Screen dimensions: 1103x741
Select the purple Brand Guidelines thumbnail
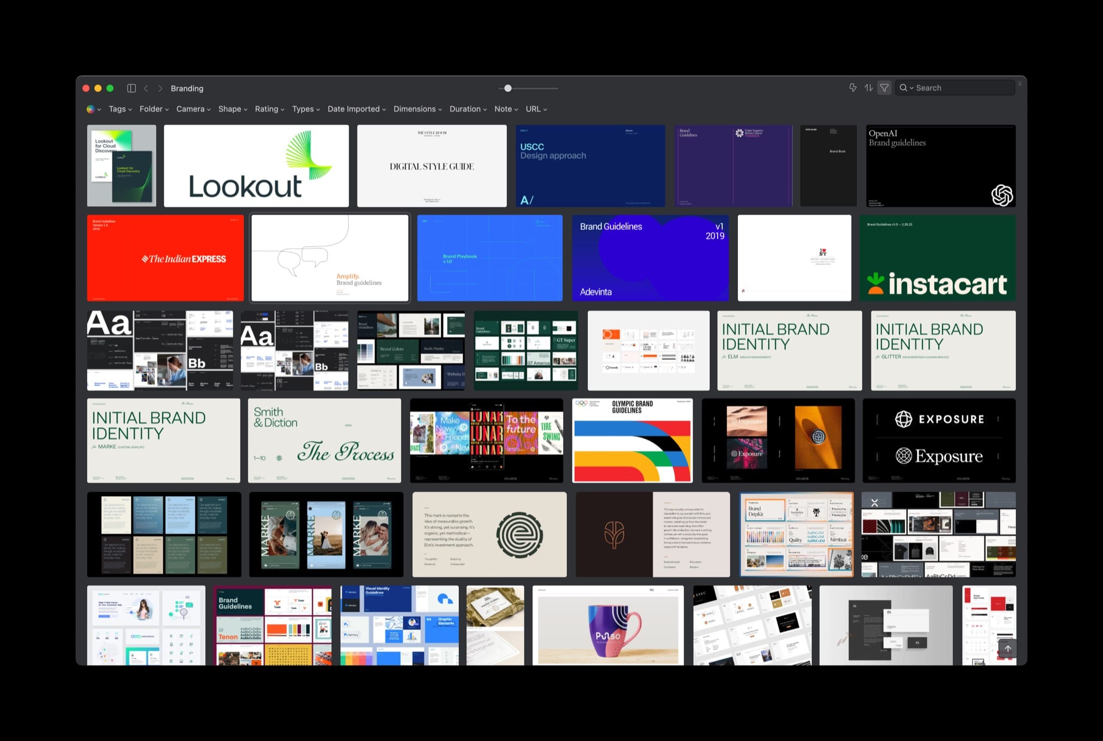733,166
